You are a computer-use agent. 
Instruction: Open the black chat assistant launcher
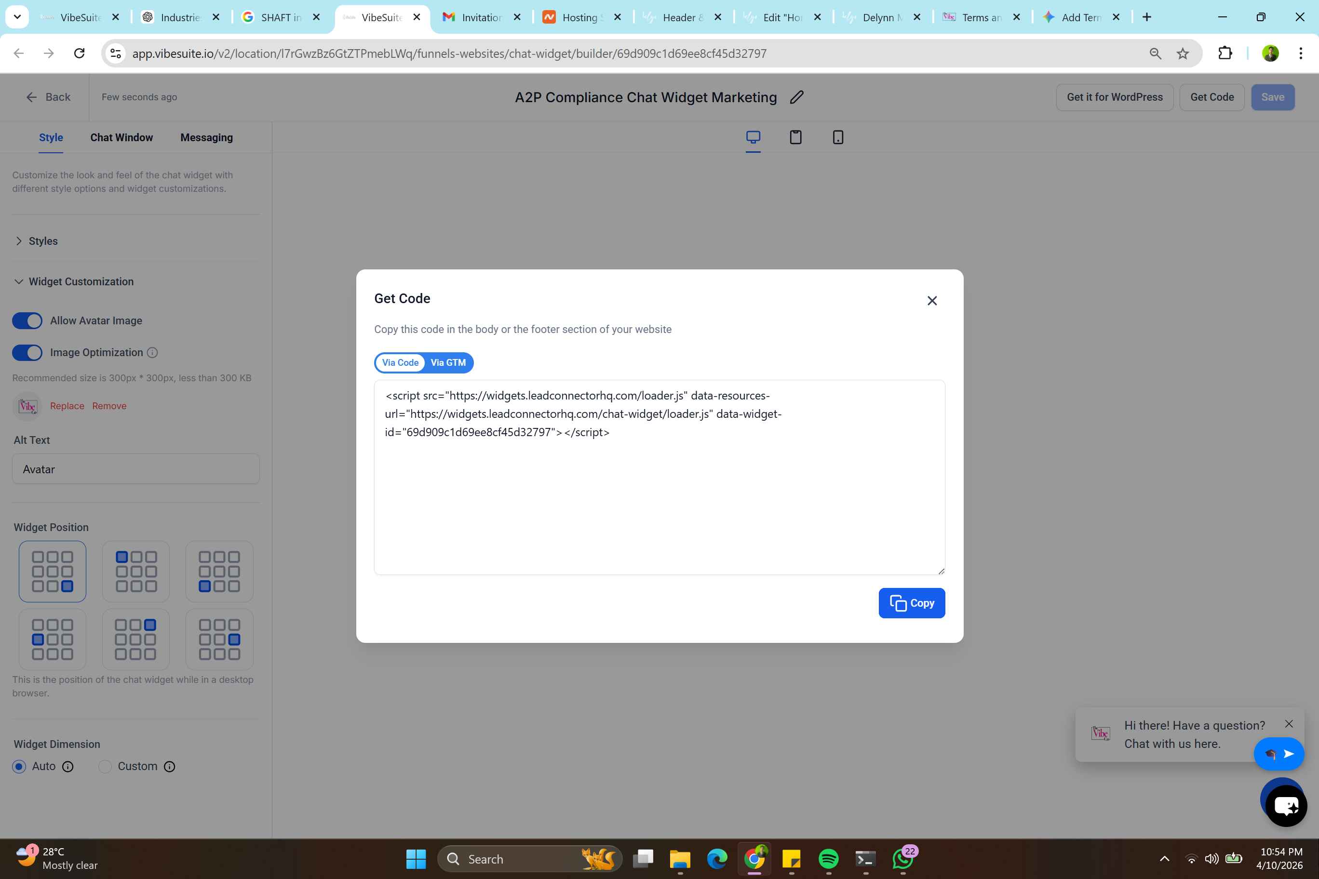tap(1286, 806)
